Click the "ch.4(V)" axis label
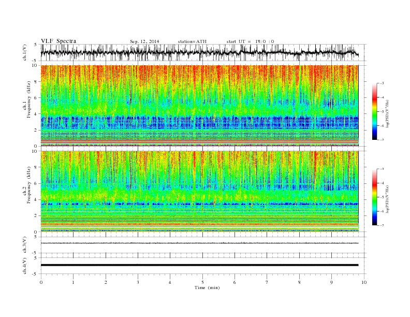The width and height of the screenshot is (410, 317). click(x=25, y=266)
